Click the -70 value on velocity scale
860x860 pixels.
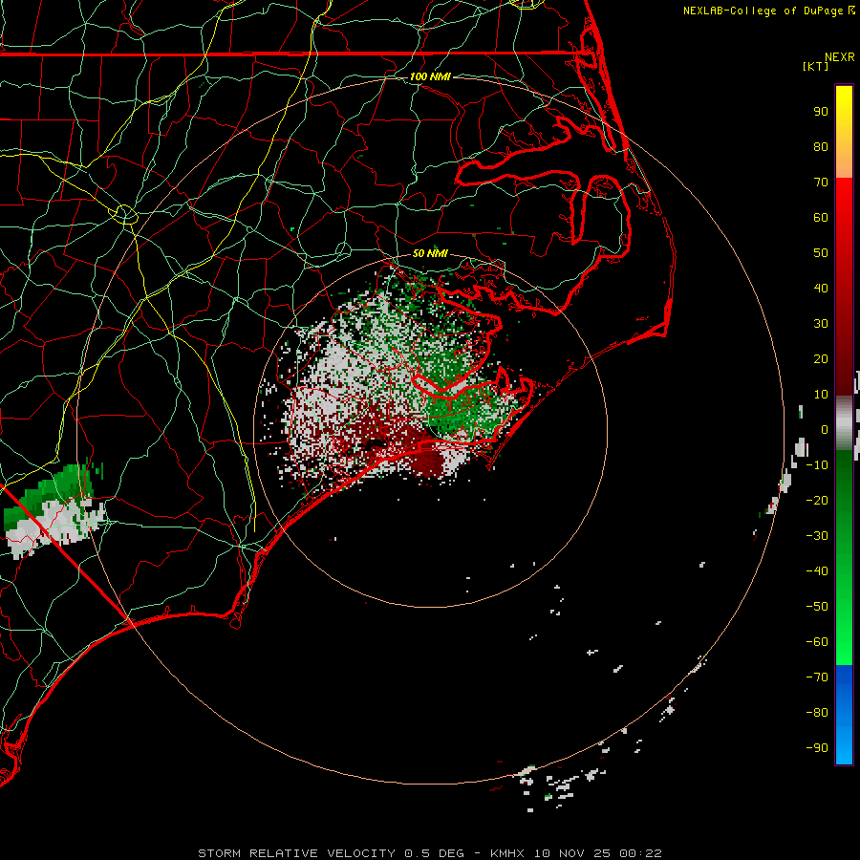click(817, 677)
